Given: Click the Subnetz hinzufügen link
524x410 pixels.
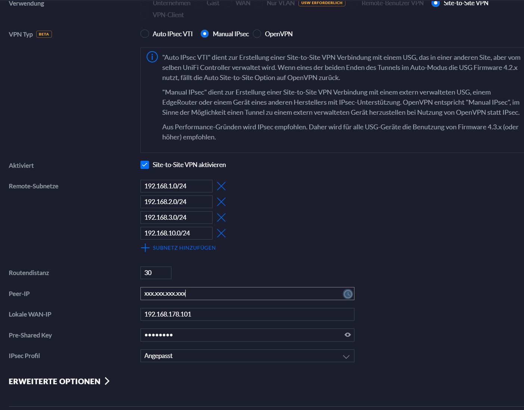Looking at the screenshot, I should point(184,248).
